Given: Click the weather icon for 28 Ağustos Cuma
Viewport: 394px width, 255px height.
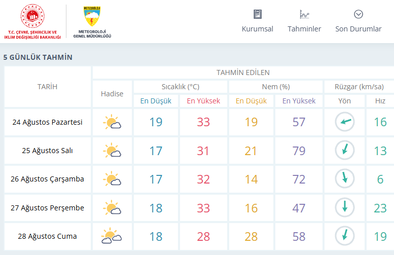Looking at the screenshot, I should tap(112, 236).
